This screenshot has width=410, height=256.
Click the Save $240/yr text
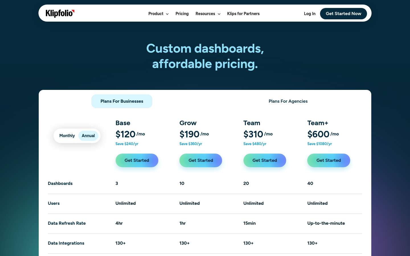[127, 144]
